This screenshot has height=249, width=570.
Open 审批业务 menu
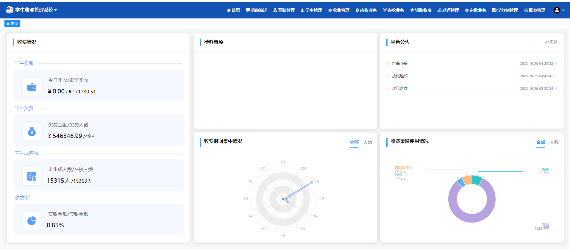[x=476, y=10]
